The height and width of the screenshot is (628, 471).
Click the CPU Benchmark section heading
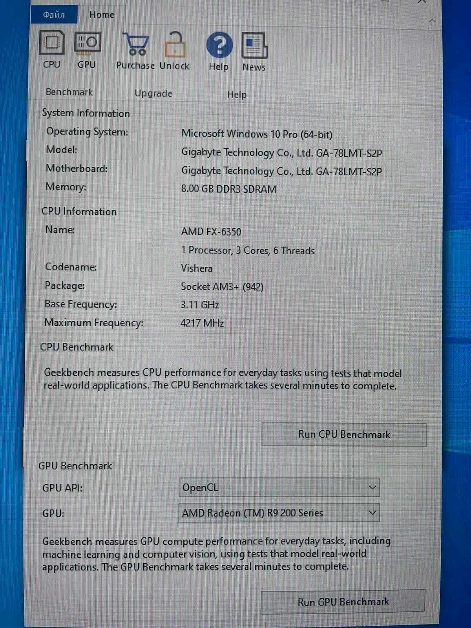[x=77, y=347]
